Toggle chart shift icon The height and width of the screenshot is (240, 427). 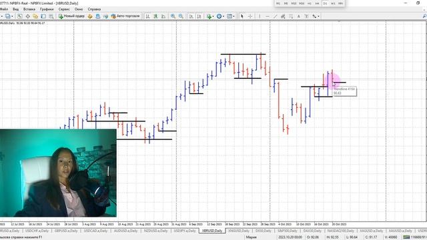point(199,16)
